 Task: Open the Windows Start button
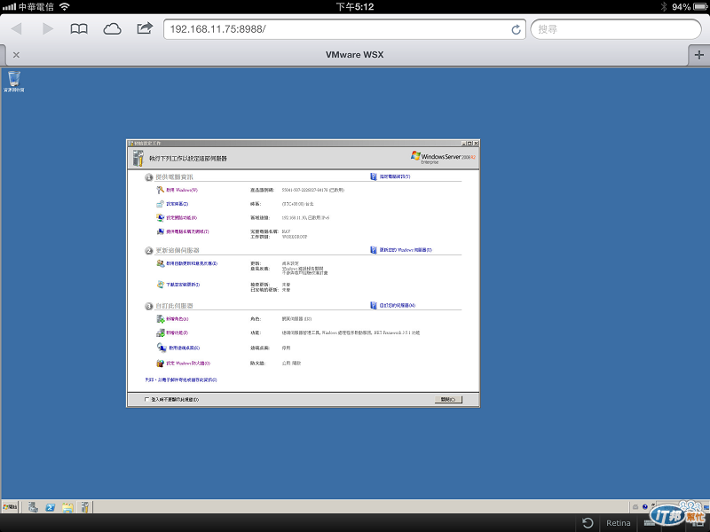pyautogui.click(x=10, y=507)
